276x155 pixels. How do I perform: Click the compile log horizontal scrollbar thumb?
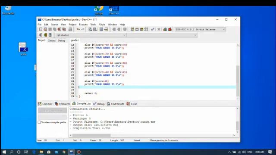coord(91,135)
